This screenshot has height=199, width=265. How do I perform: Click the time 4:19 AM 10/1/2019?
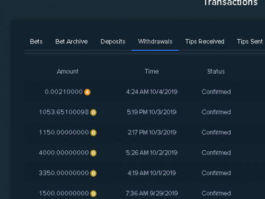click(152, 173)
